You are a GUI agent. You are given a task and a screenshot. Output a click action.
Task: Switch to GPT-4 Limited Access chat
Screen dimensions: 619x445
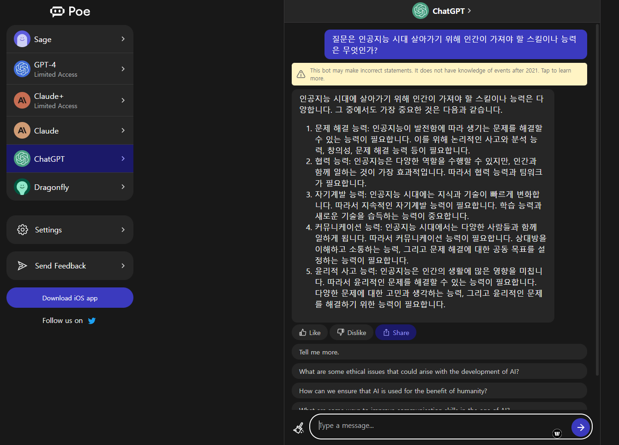click(70, 69)
